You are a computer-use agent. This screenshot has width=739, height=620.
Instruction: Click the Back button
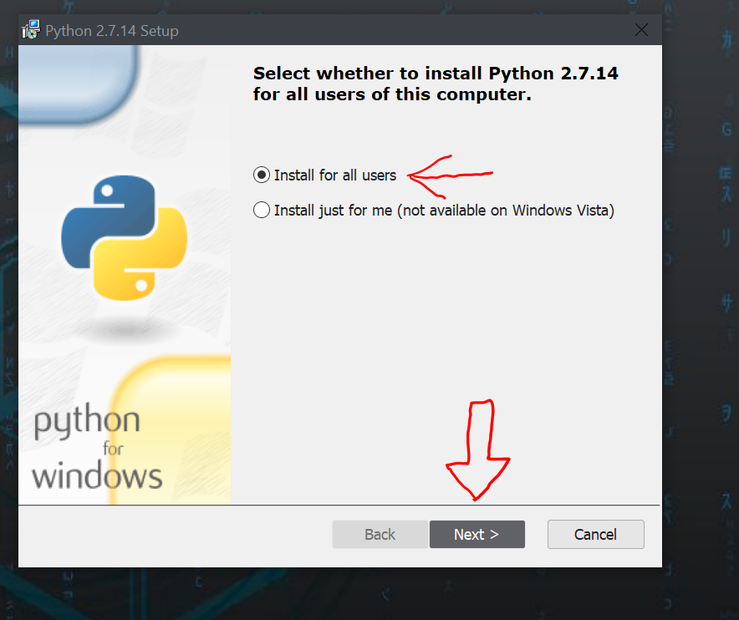pyautogui.click(x=380, y=534)
